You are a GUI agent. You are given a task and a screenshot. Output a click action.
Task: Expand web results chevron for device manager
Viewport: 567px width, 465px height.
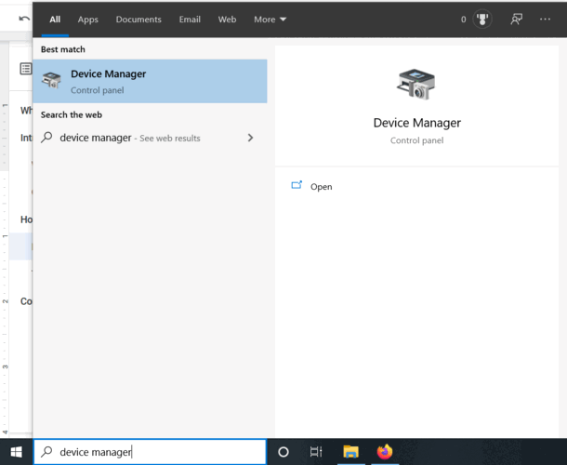click(250, 138)
